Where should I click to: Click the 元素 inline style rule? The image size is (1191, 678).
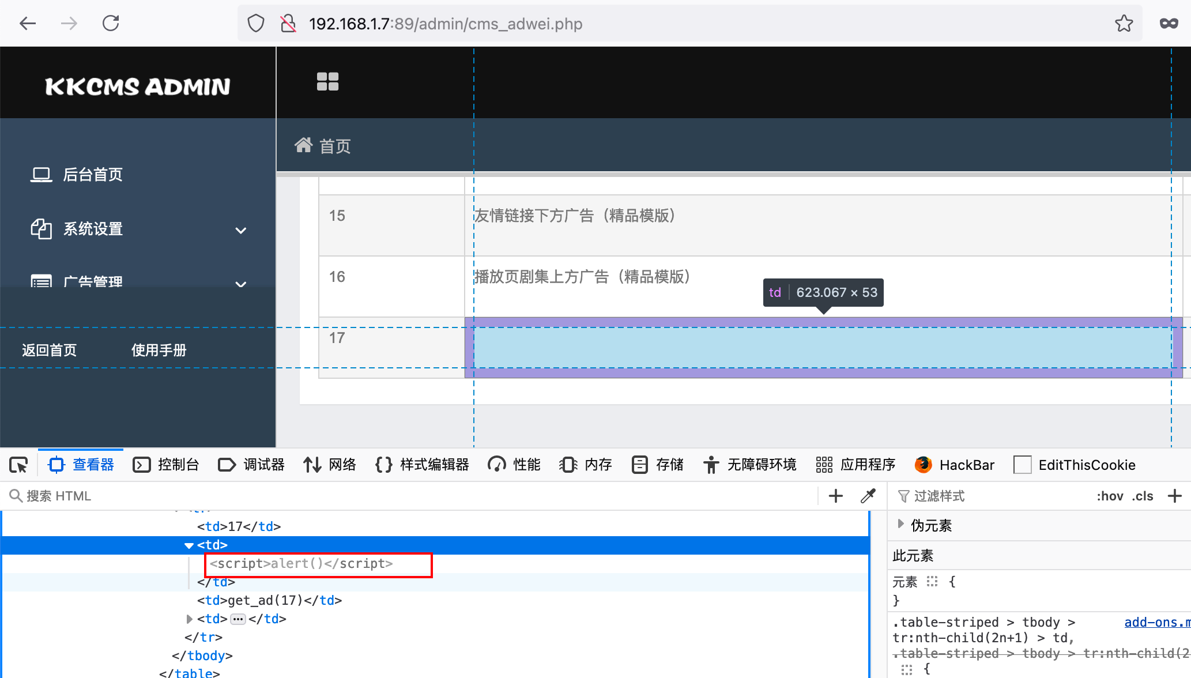(904, 582)
